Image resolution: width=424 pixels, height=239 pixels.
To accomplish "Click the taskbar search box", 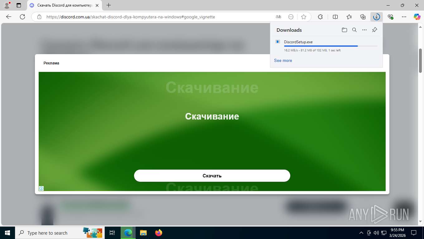I will (59, 233).
